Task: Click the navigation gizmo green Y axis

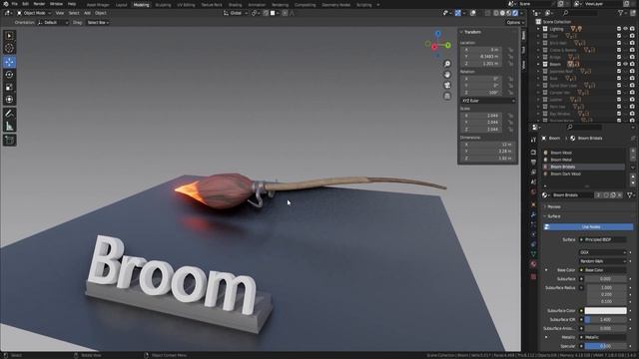Action: click(x=448, y=45)
